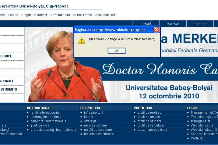Viewport: 218px width, 145px height.
Task: Open profil de profesor link
Action: pyautogui.click(x=150, y=113)
